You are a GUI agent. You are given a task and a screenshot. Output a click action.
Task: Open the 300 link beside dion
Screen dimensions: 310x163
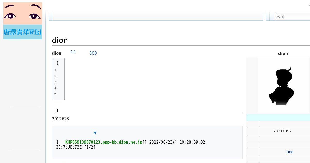[93, 53]
